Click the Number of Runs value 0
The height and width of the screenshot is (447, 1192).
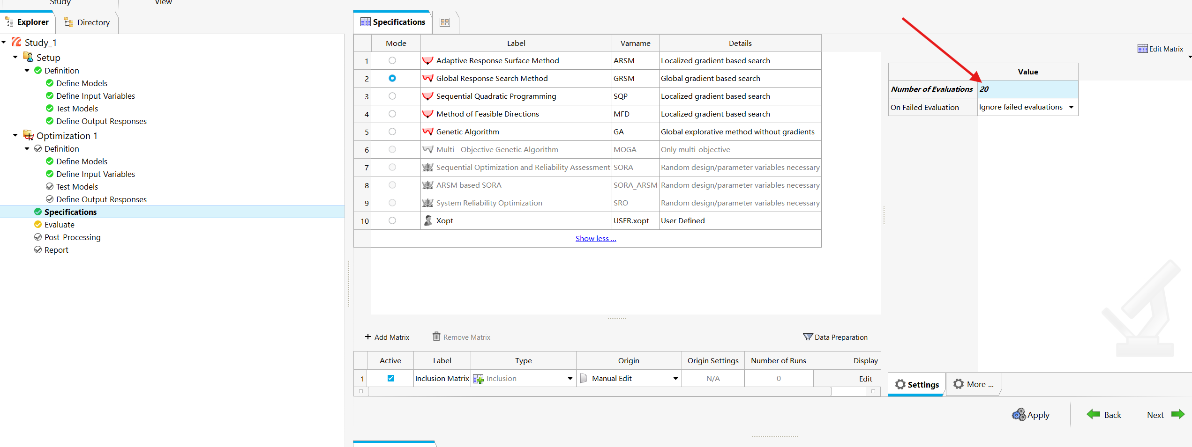pyautogui.click(x=779, y=378)
